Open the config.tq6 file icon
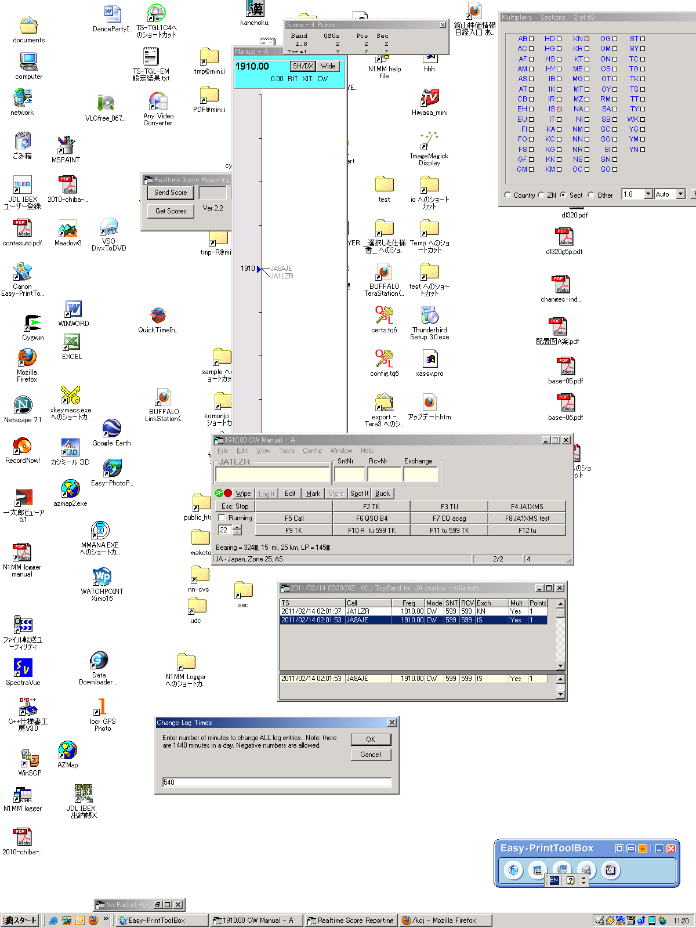 pos(384,359)
